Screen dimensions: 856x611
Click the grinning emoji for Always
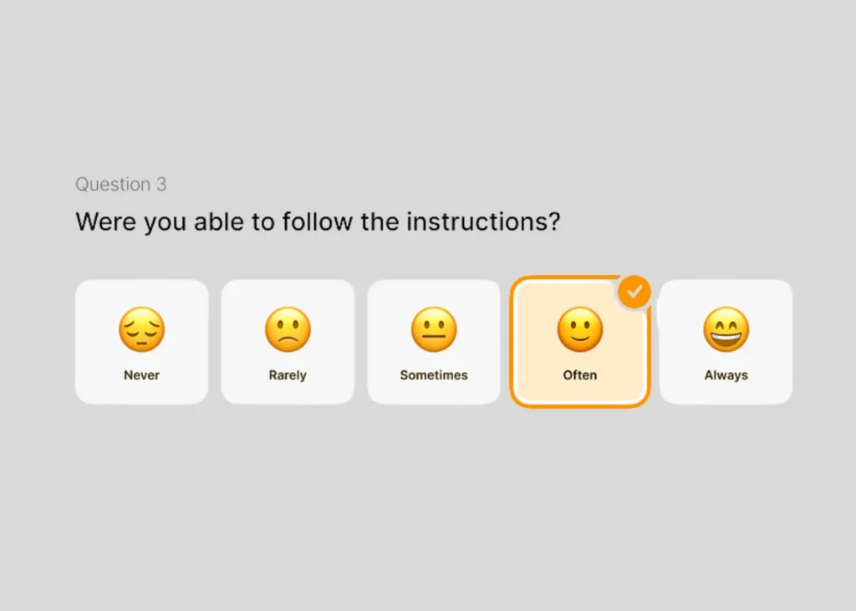[x=726, y=328]
